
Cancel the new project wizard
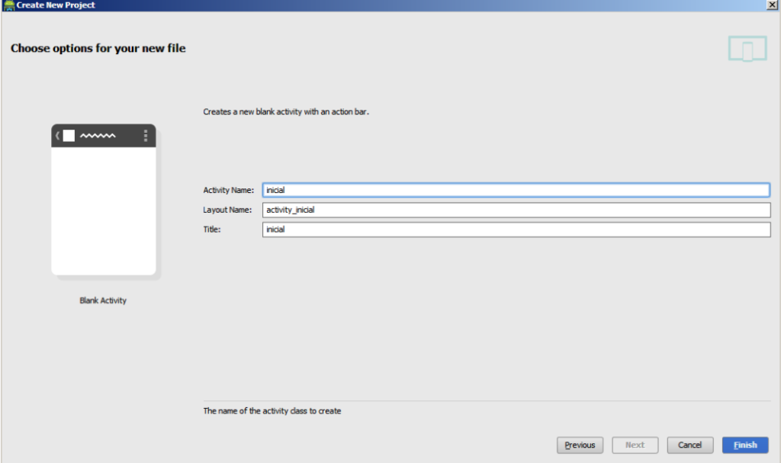point(689,445)
